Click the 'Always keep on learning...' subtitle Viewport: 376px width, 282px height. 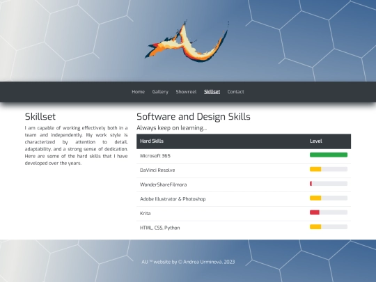coord(172,128)
